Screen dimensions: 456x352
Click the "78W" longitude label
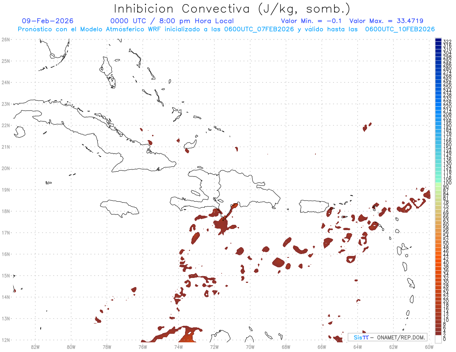(x=107, y=346)
